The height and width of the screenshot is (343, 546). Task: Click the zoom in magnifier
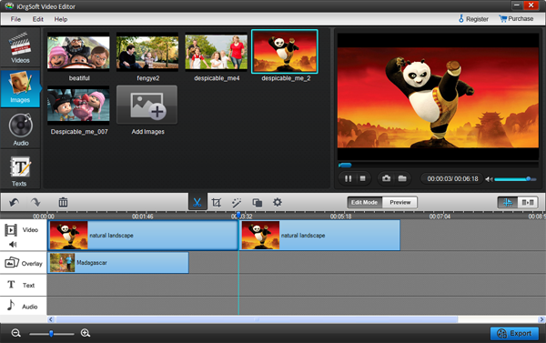[x=86, y=333]
